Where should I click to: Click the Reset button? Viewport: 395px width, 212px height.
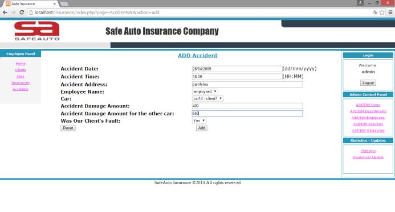click(x=68, y=128)
